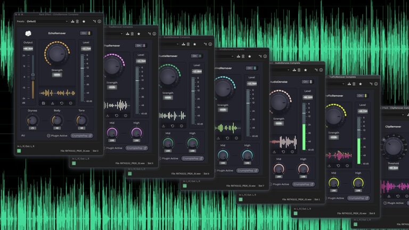
Task: Click reset icon under RustleRemover waveform
Action: [x=173, y=126]
